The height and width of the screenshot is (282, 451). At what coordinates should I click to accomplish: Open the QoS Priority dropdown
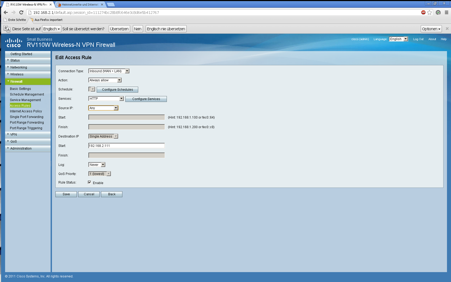100,174
